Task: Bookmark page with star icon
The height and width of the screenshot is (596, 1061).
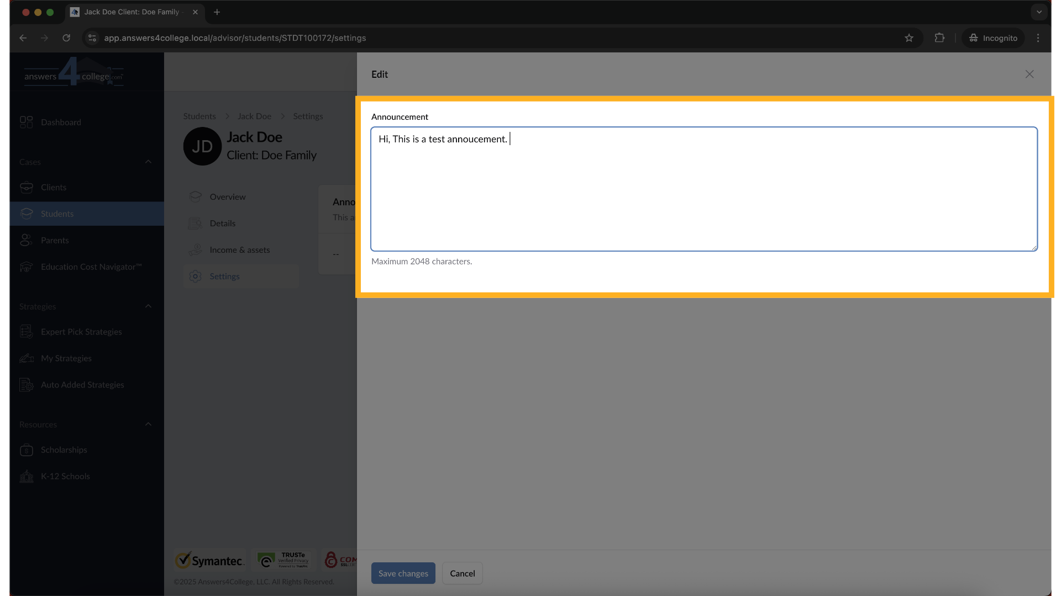Action: [x=909, y=38]
